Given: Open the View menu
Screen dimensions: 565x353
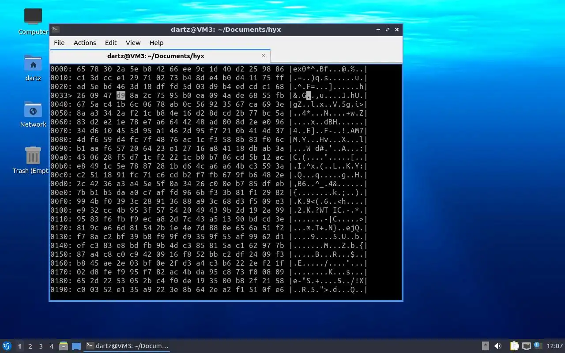Looking at the screenshot, I should coord(133,43).
